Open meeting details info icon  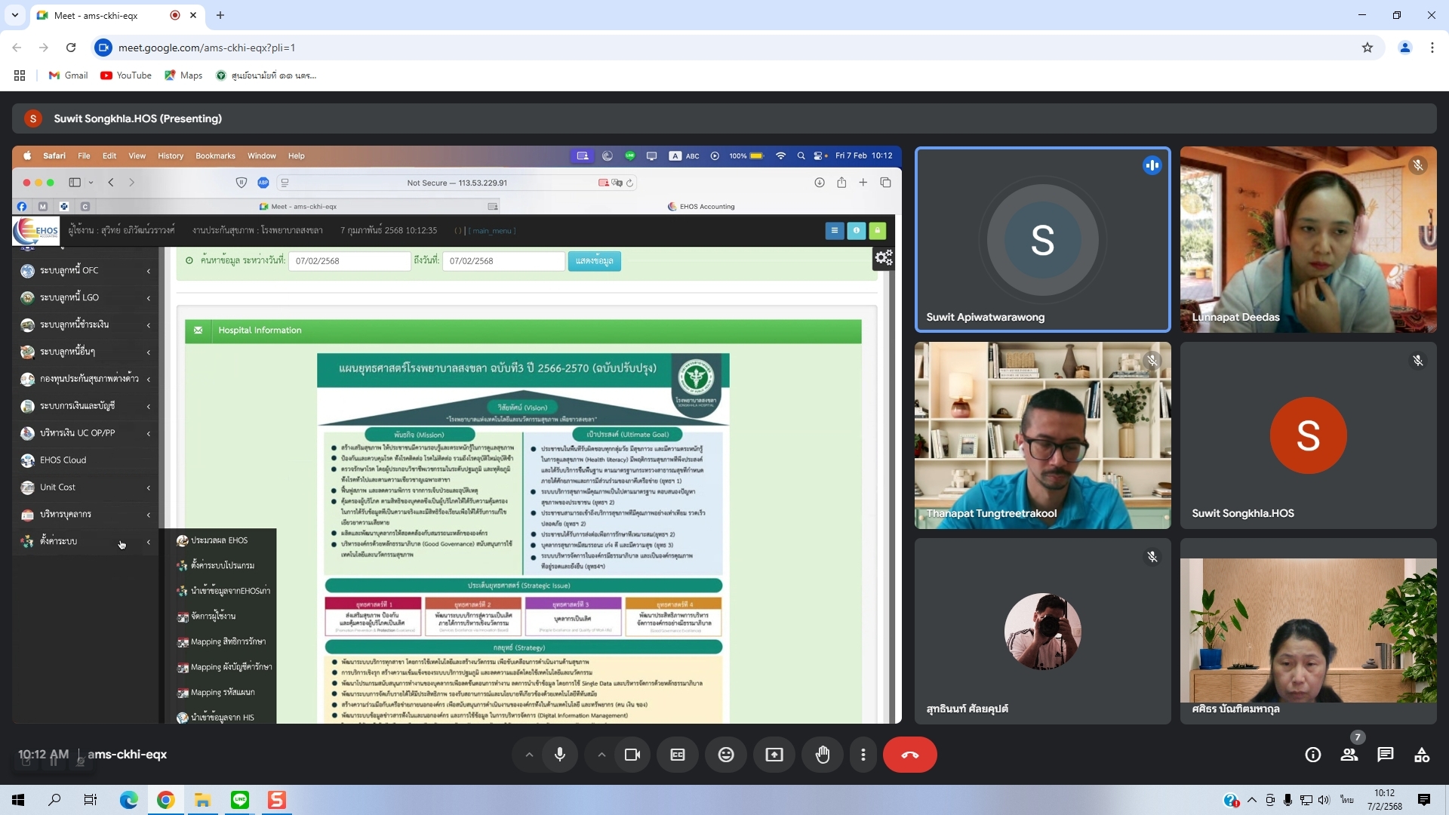tap(1313, 755)
